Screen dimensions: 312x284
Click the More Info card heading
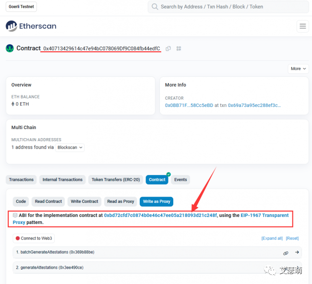(x=176, y=85)
